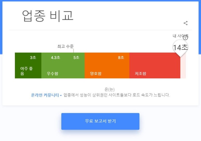Click the 내 사이트 label
201x141 pixels.
pyautogui.click(x=179, y=36)
